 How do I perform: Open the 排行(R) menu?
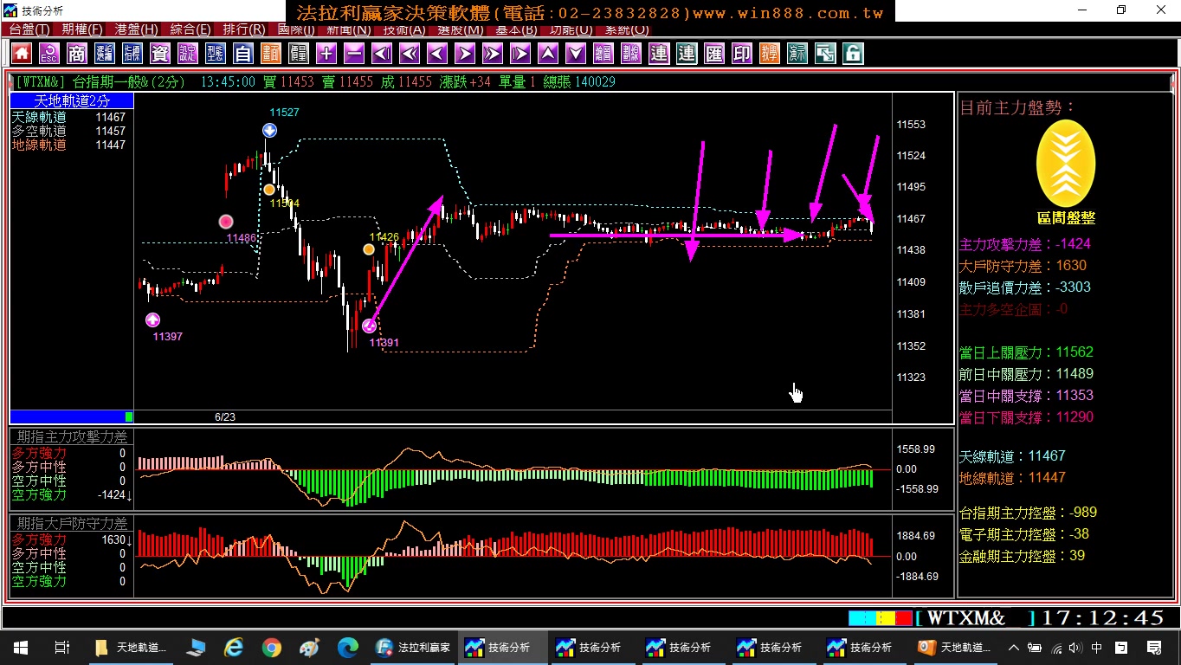242,29
